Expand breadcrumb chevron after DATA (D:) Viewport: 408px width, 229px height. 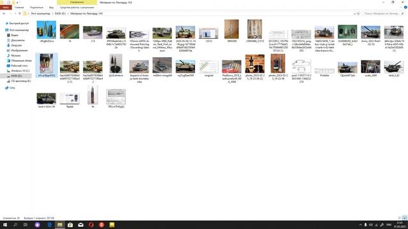pyautogui.click(x=68, y=13)
